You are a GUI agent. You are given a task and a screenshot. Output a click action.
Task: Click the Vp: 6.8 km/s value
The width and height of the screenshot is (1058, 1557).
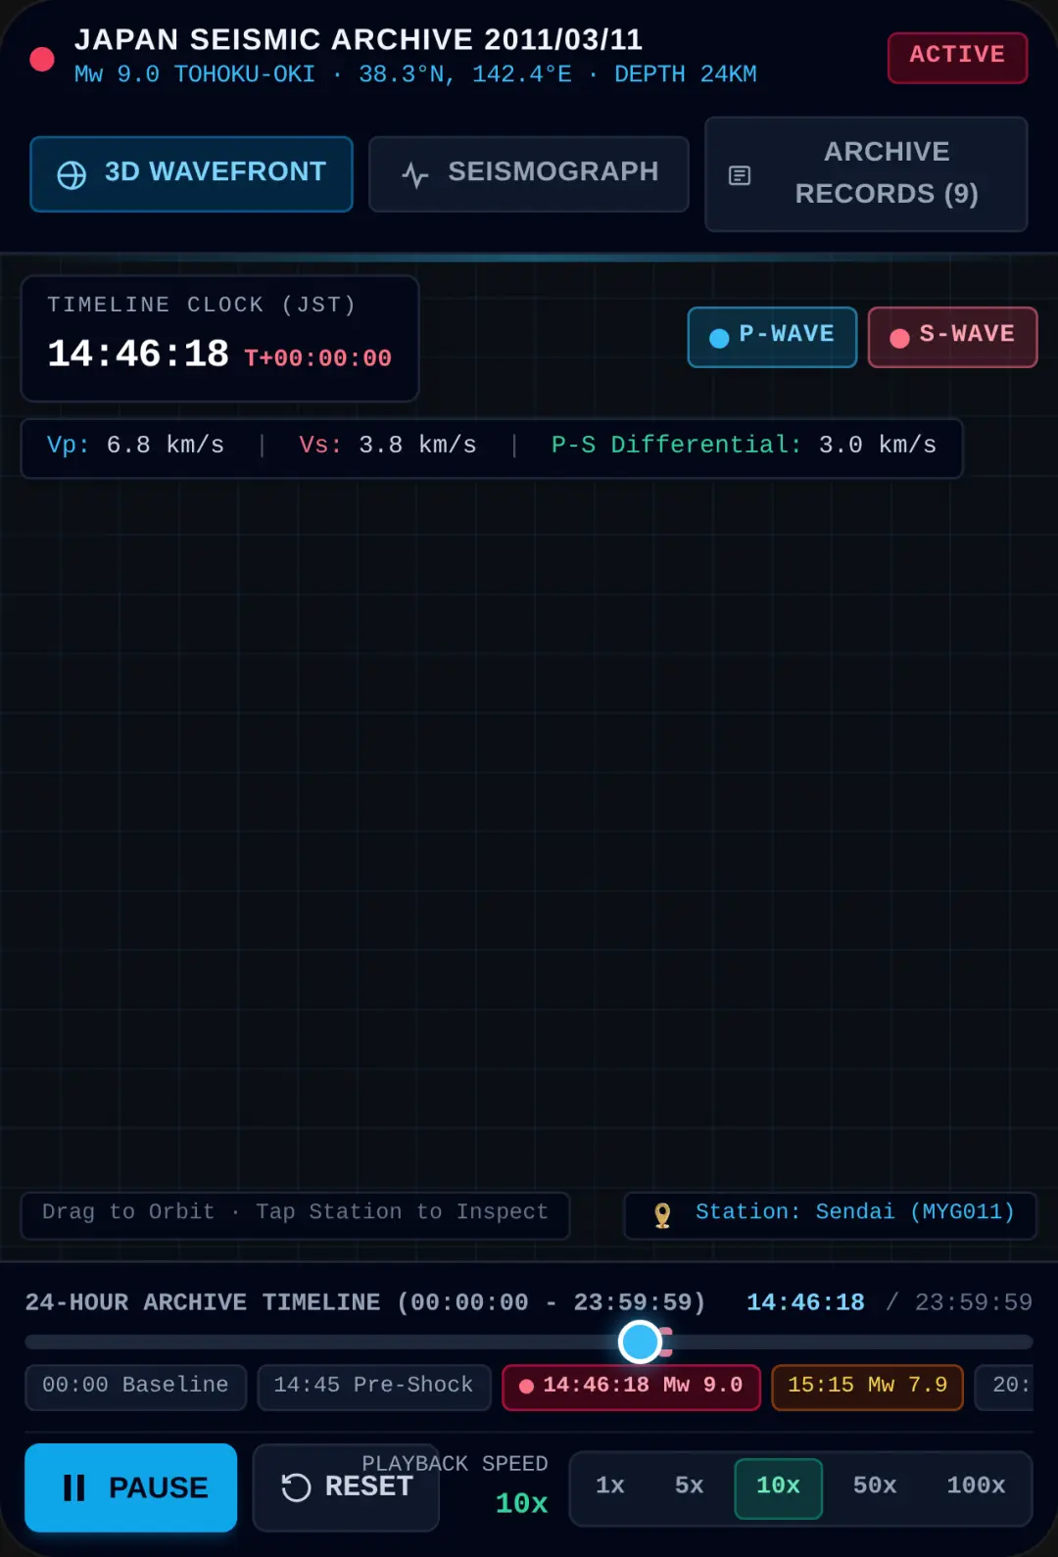click(135, 446)
